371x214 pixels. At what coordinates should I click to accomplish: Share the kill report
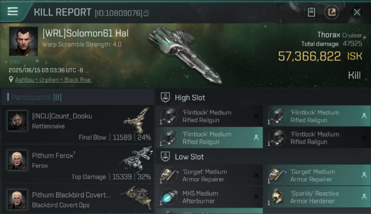click(x=332, y=12)
